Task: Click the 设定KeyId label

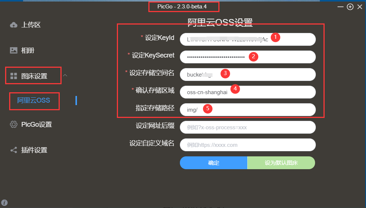Action: tap(160, 38)
